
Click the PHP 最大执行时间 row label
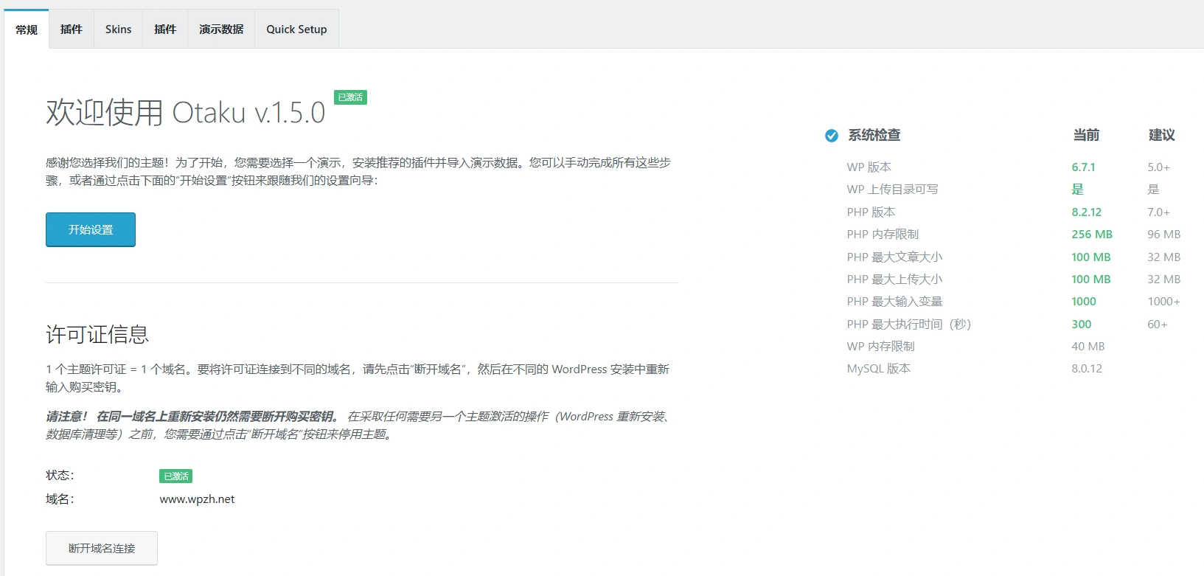click(908, 325)
